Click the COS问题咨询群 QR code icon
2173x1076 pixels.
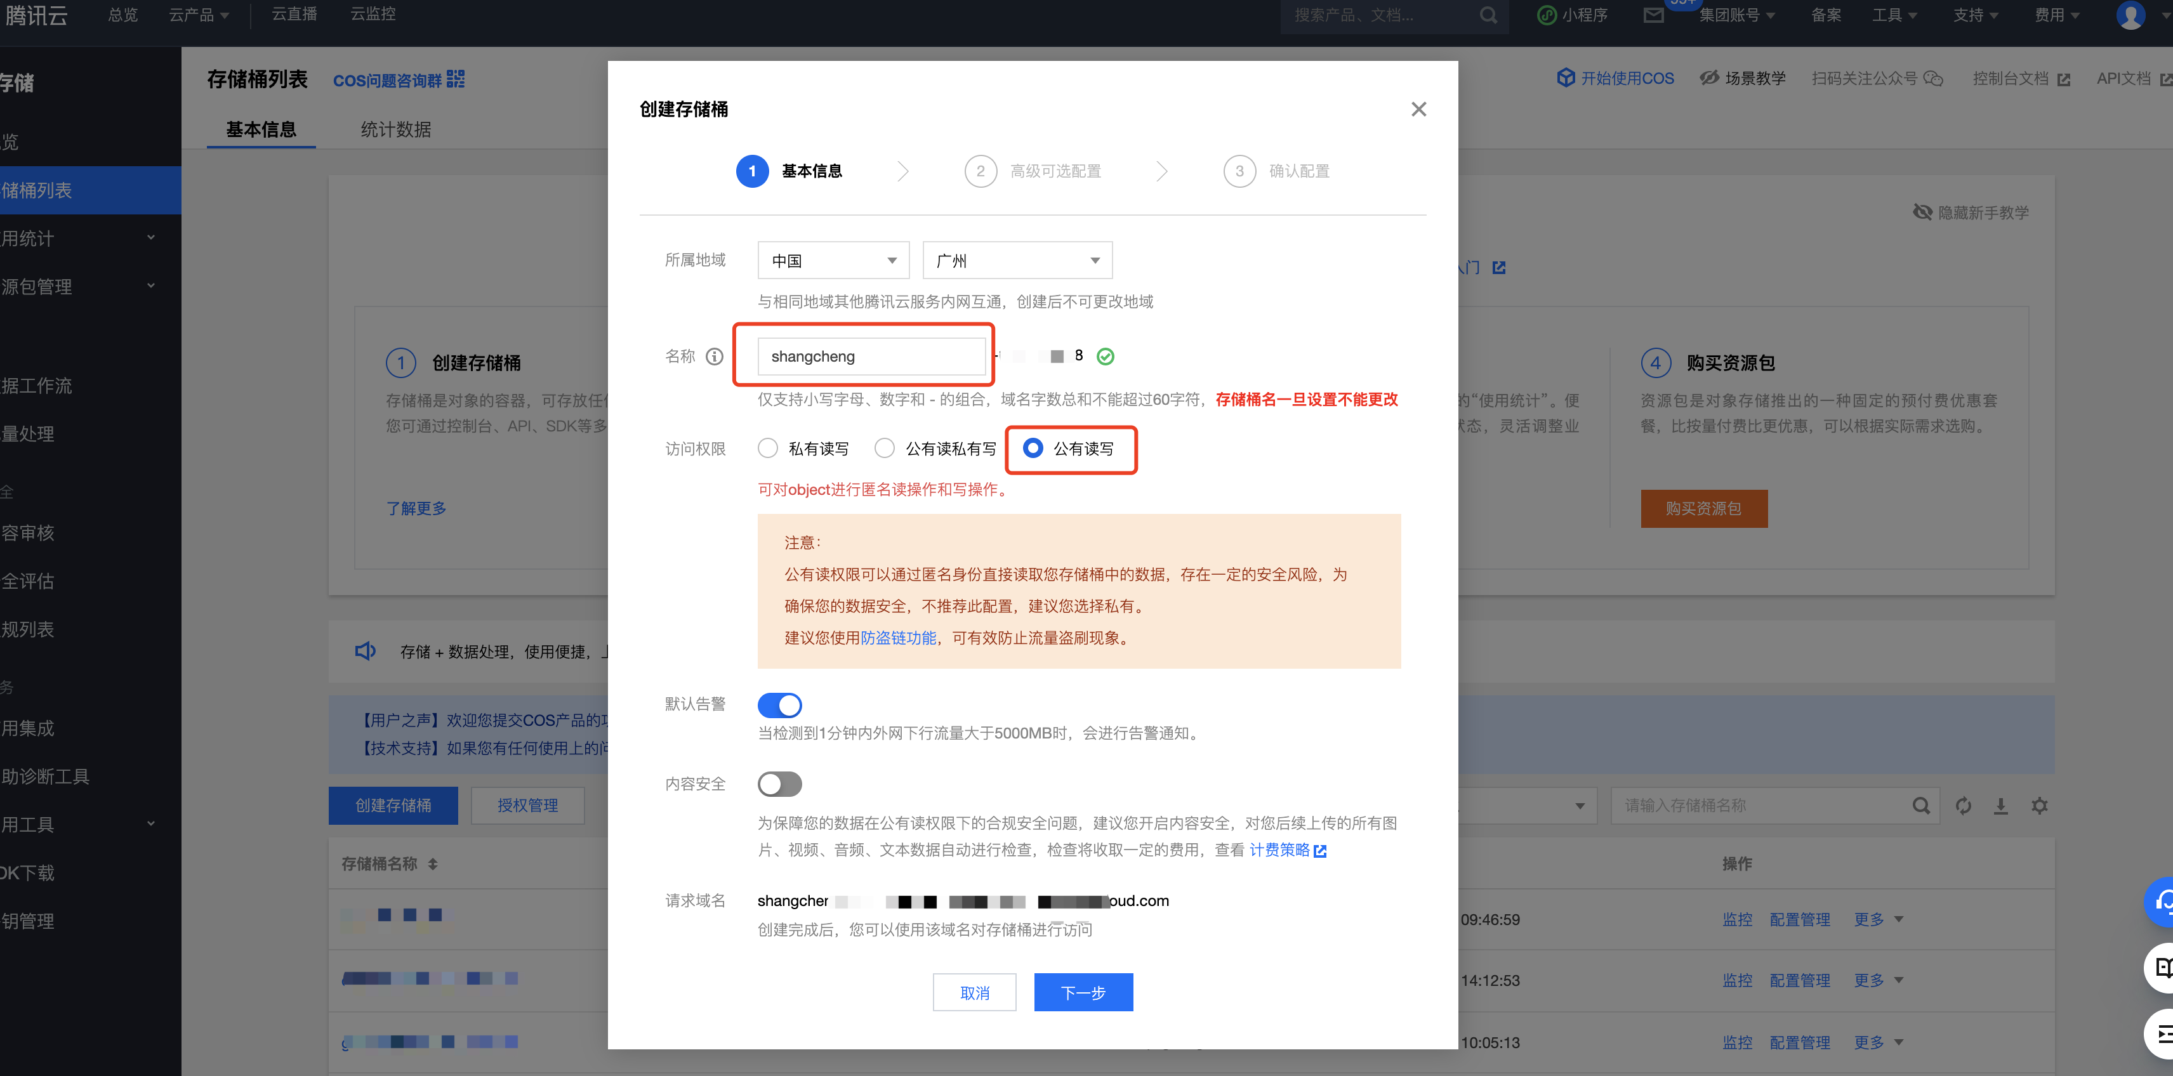pos(456,79)
